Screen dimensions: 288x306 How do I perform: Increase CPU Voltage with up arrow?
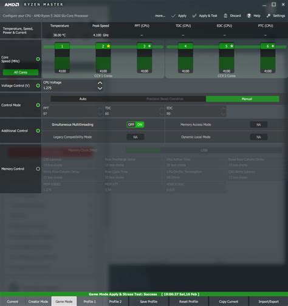point(100,83)
